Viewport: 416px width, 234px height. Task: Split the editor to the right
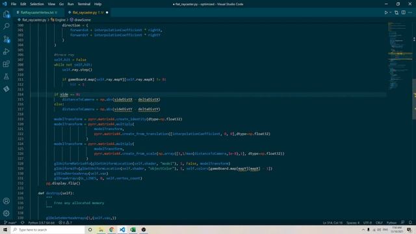pos(403,12)
